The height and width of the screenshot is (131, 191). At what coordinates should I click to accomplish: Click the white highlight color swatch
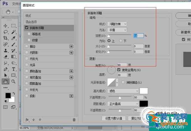144,91
